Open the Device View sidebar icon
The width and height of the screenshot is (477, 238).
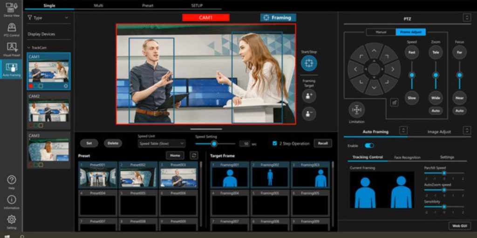coord(11,8)
